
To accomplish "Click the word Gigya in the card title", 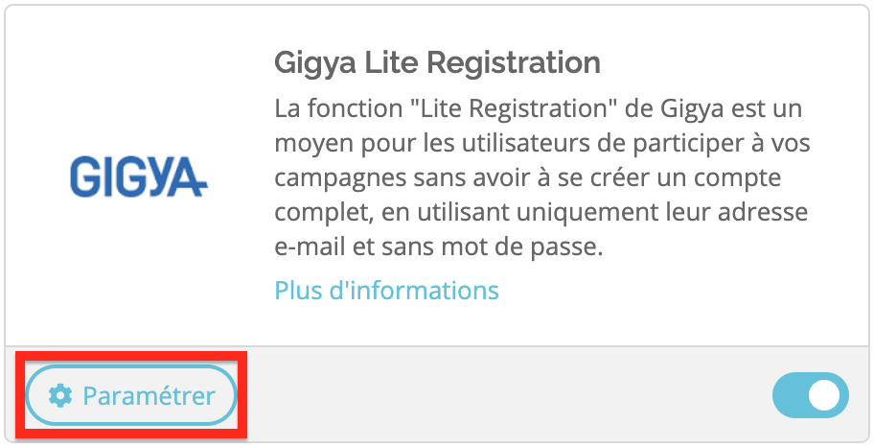I will pyautogui.click(x=315, y=63).
